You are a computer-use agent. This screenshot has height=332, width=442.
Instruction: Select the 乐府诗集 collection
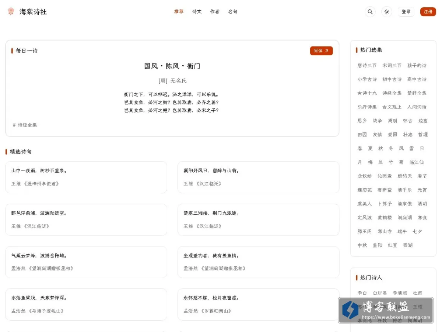tap(367, 107)
